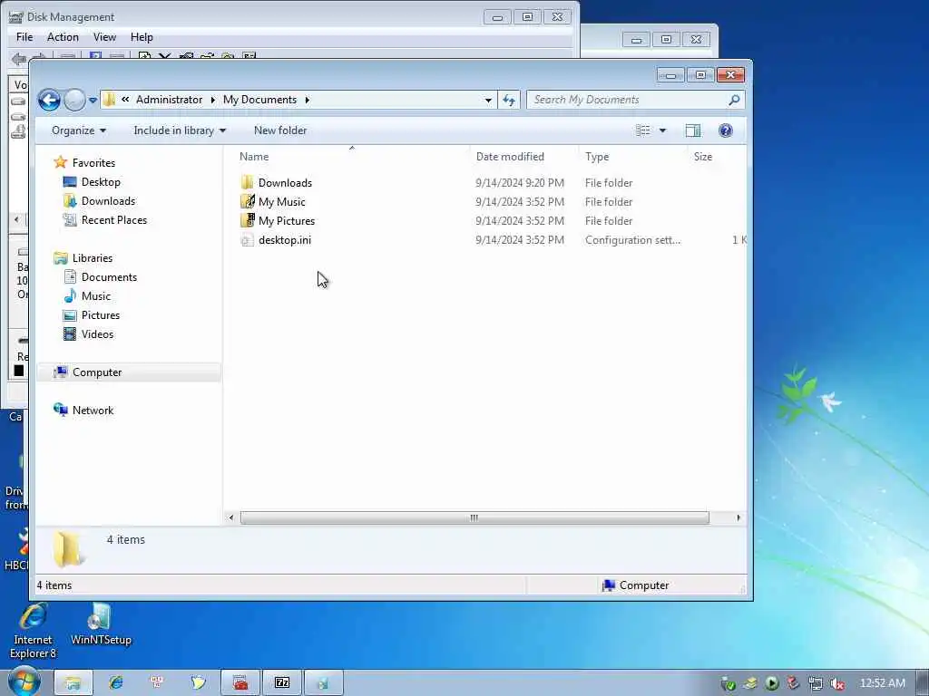Click the left scrollbar arrow of file list
Screen dimensions: 929x696
pos(231,517)
